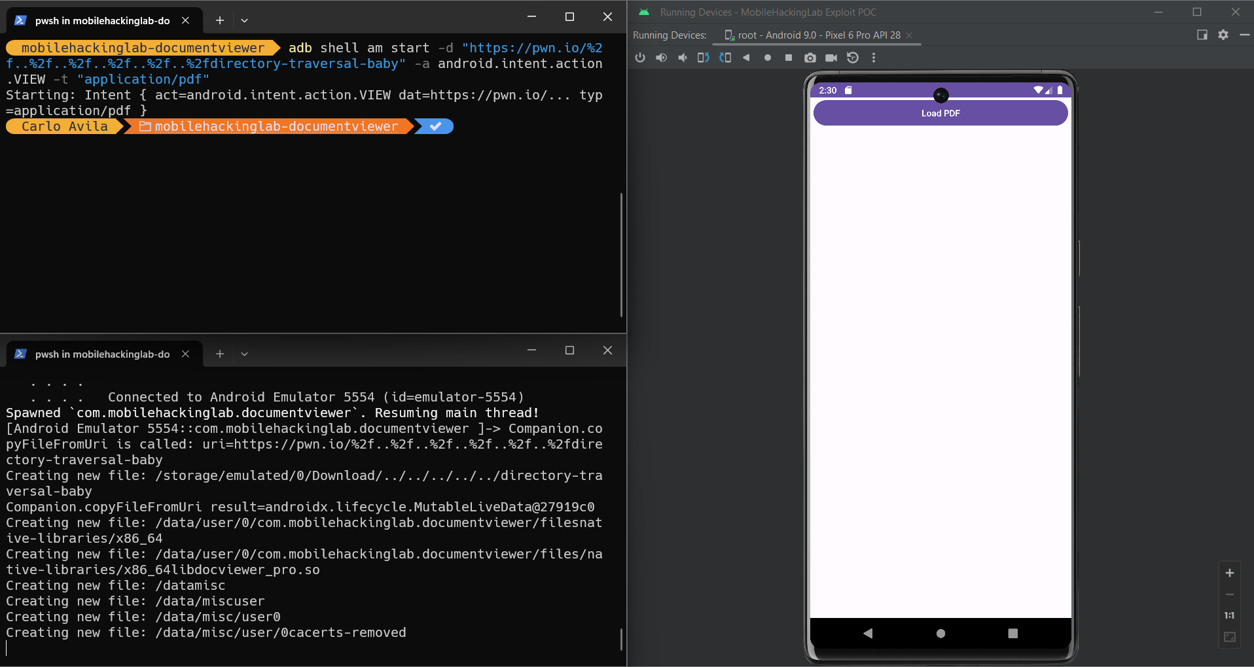1254x667 pixels.
Task: Raise emulator volume with volume up icon
Action: click(x=662, y=58)
